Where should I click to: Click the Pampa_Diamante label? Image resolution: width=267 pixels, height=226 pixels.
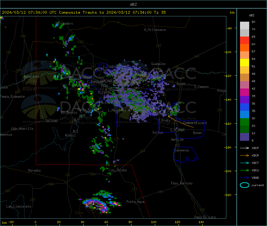click(x=12, y=97)
